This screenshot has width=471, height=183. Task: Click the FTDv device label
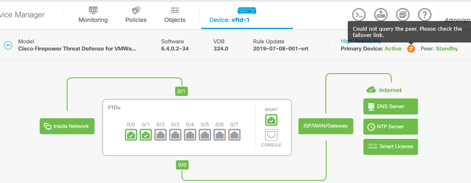click(x=114, y=108)
